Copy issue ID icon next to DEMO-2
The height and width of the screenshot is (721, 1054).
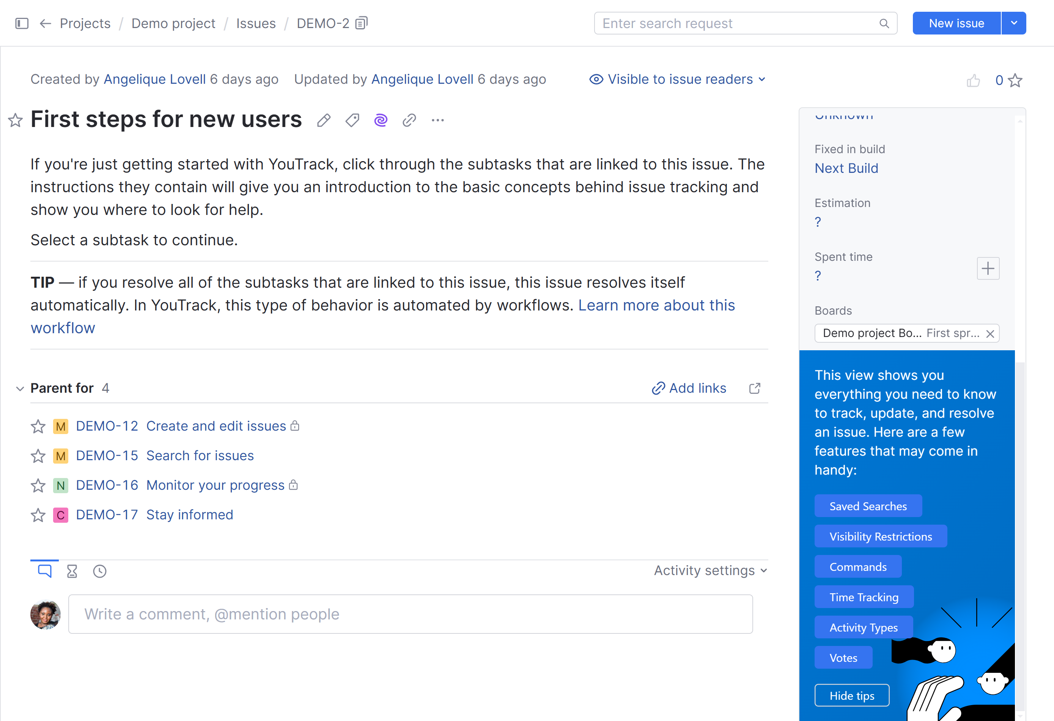pyautogui.click(x=362, y=23)
